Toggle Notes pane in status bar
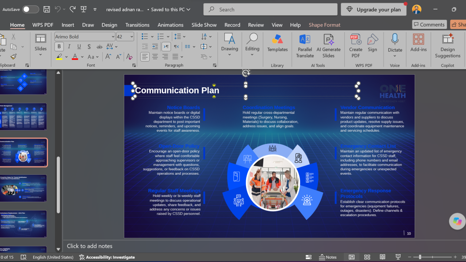The image size is (466, 262). point(328,257)
